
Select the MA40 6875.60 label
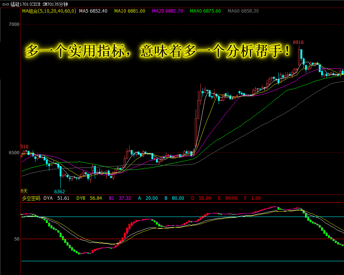click(205, 11)
